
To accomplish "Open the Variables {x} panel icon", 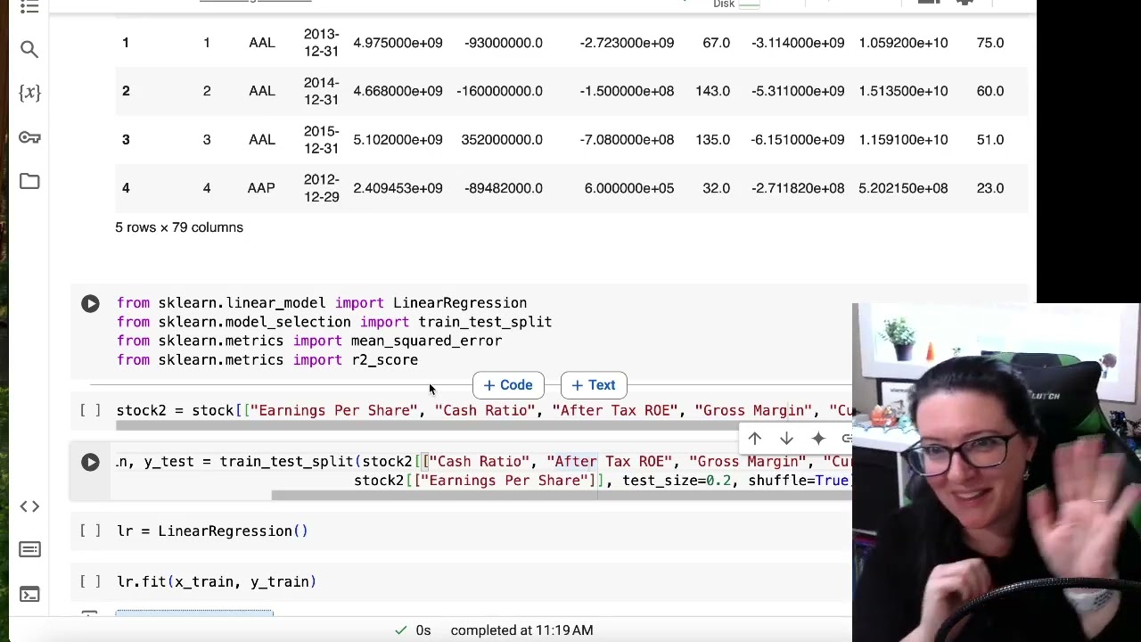I will (x=29, y=93).
